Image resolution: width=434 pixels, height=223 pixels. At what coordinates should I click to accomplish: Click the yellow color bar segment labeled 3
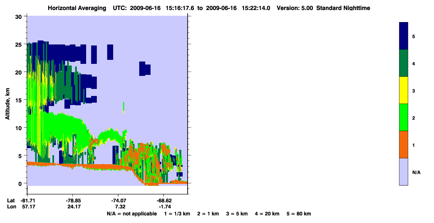pos(404,90)
